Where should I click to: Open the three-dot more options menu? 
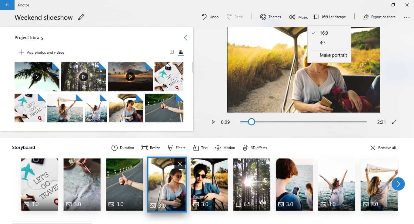(406, 17)
